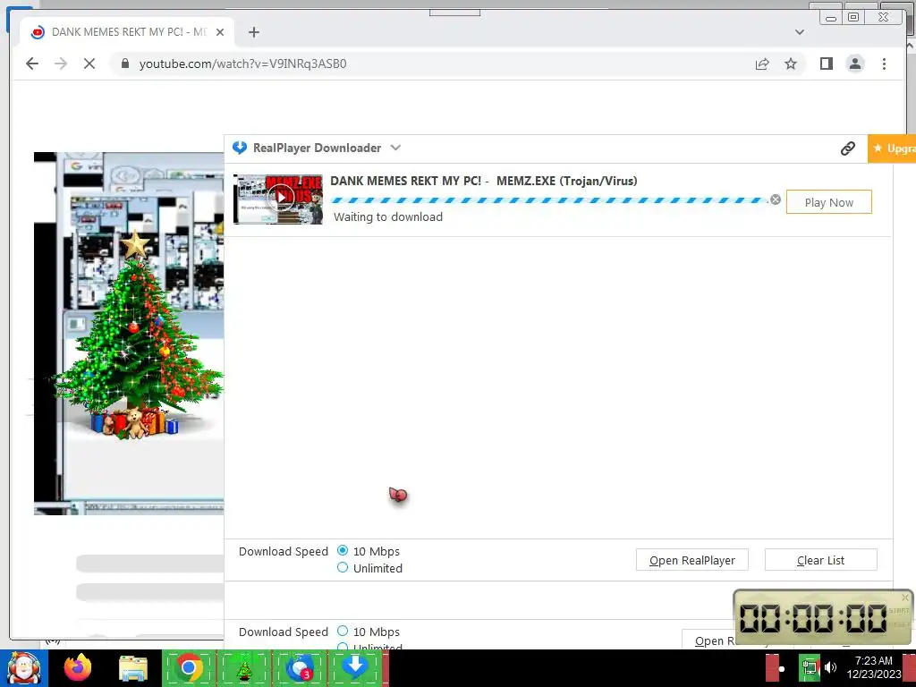Click the browser forward arrow
Image resolution: width=916 pixels, height=687 pixels.
tap(61, 64)
